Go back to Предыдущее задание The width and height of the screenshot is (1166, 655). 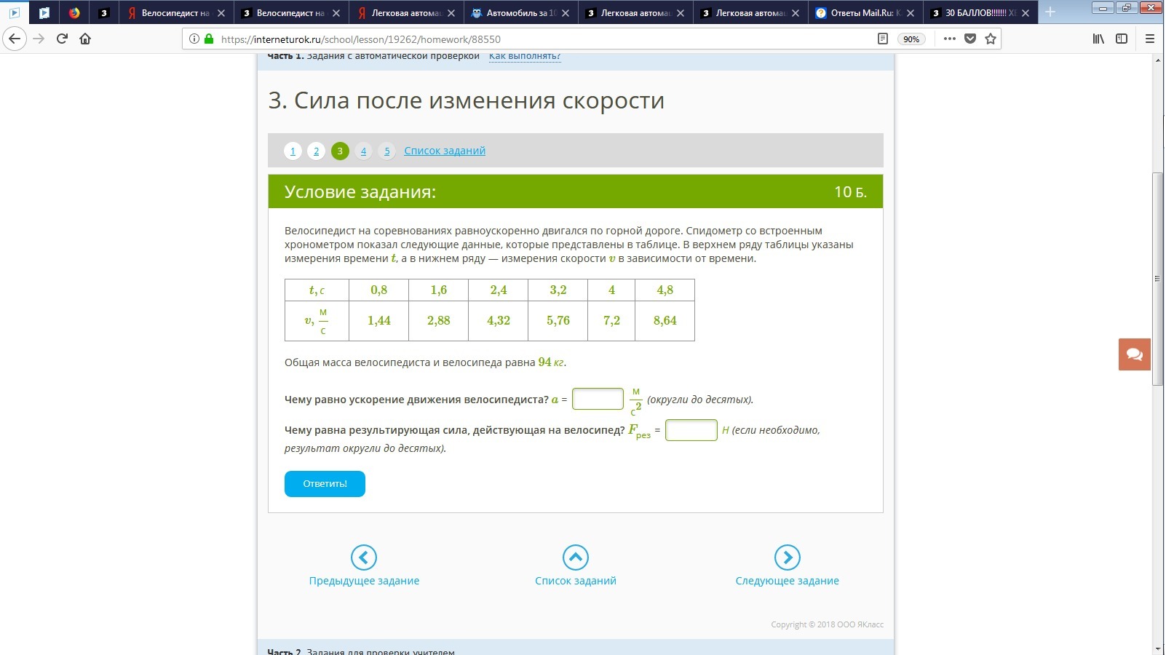click(x=364, y=565)
